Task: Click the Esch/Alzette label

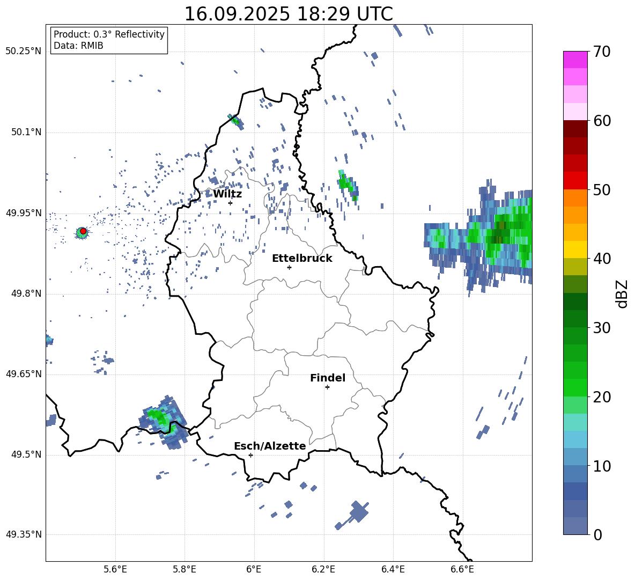Action: (270, 446)
